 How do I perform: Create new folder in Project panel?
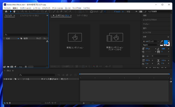[8, 67]
